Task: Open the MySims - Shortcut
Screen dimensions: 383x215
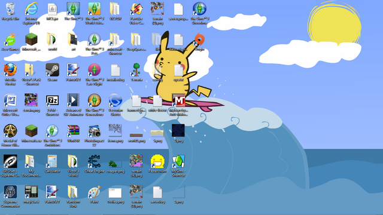Action: (178, 162)
